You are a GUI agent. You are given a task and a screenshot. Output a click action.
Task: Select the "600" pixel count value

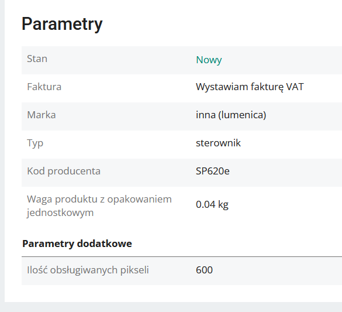pyautogui.click(x=204, y=270)
